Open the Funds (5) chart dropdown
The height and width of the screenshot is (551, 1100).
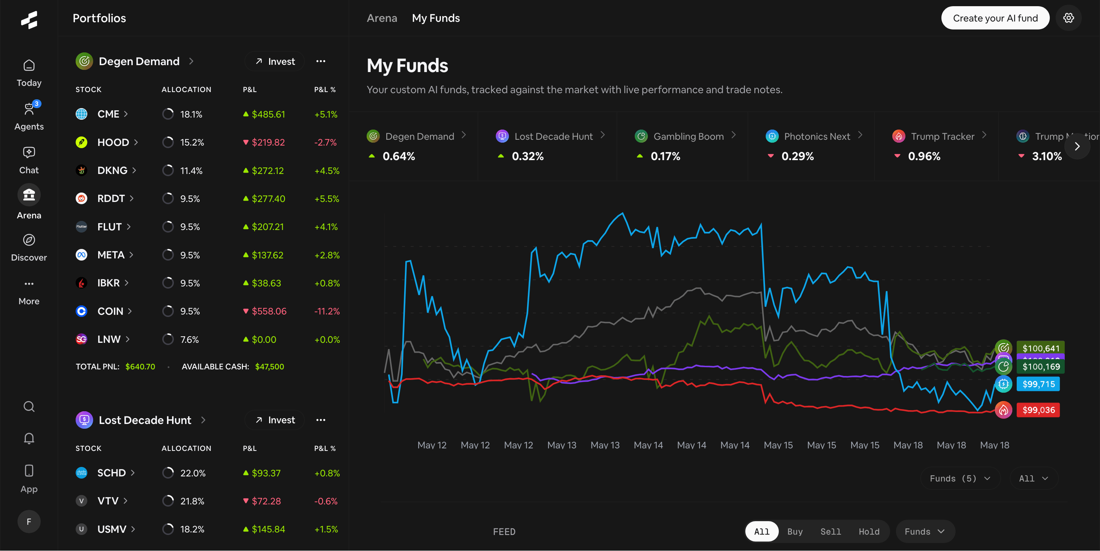click(x=960, y=478)
